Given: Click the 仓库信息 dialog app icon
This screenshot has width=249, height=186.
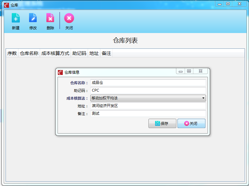Looking at the screenshot, I should coord(60,72).
